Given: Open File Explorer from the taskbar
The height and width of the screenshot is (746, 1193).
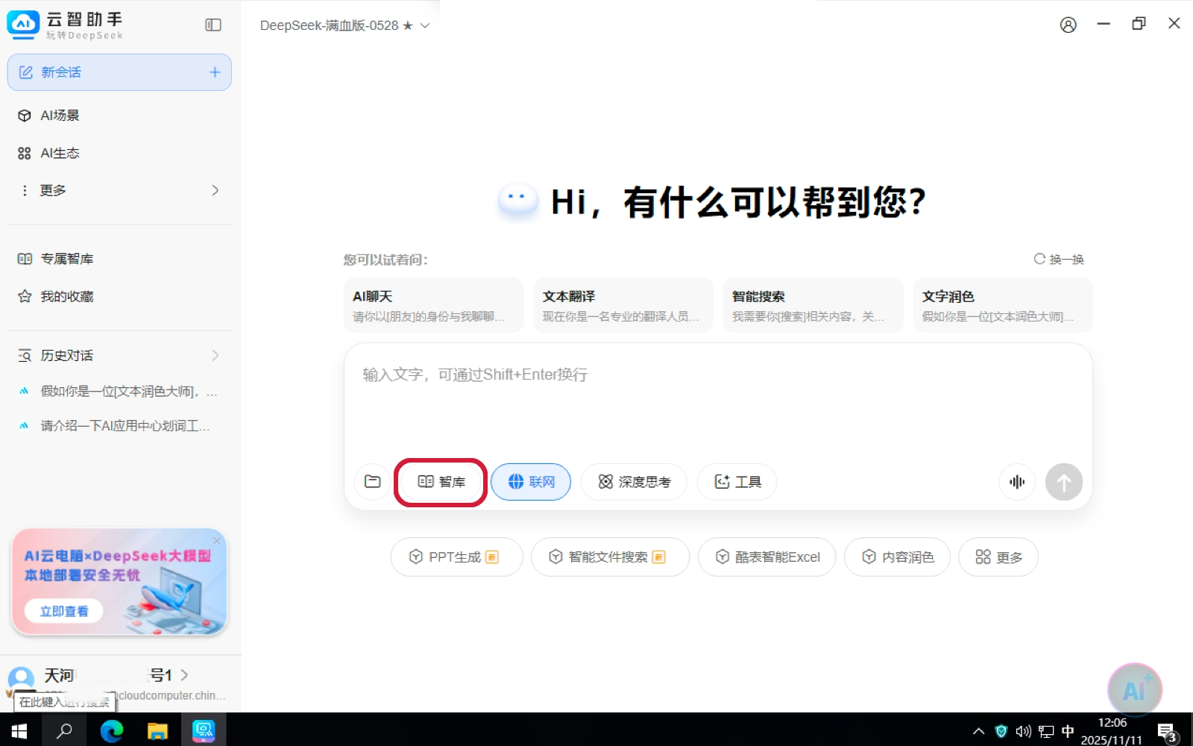Looking at the screenshot, I should (x=157, y=730).
